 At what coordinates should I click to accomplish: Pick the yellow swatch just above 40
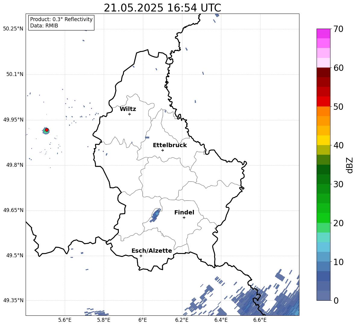pos(323,140)
